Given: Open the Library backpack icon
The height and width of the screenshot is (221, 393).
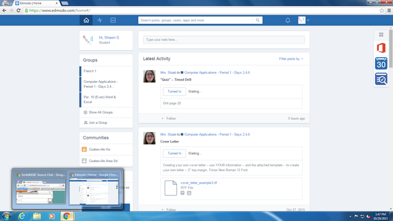Looking at the screenshot, I should pyautogui.click(x=113, y=20).
